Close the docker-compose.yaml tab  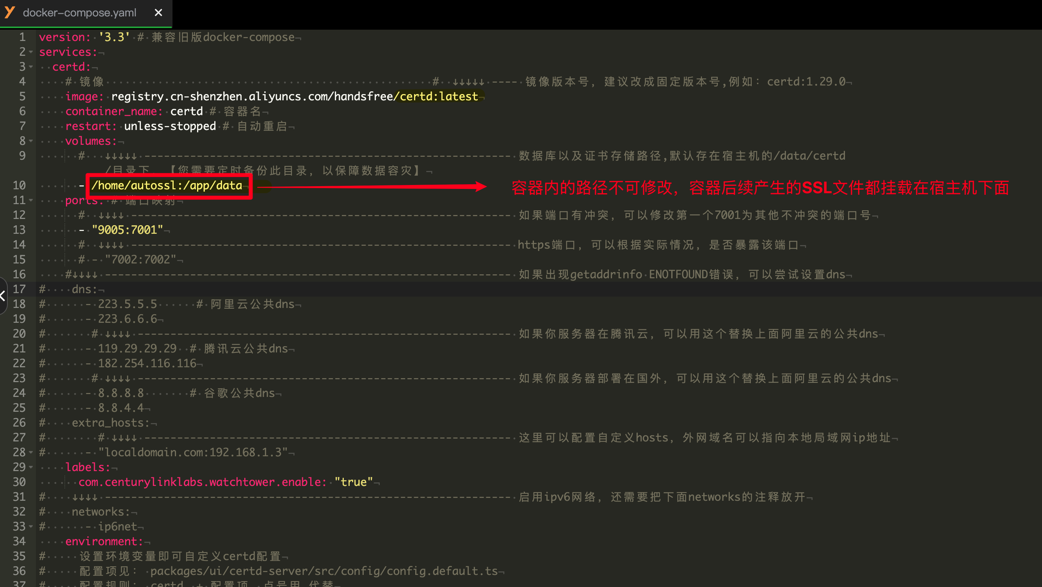158,12
